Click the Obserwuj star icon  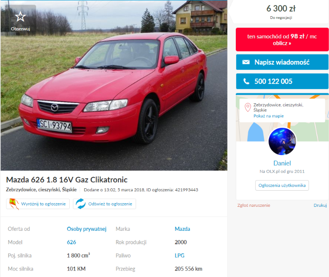[x=20, y=17]
